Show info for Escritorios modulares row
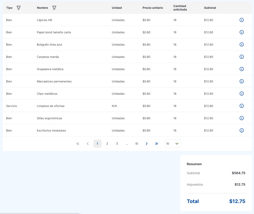This screenshot has height=214, width=254. click(241, 130)
